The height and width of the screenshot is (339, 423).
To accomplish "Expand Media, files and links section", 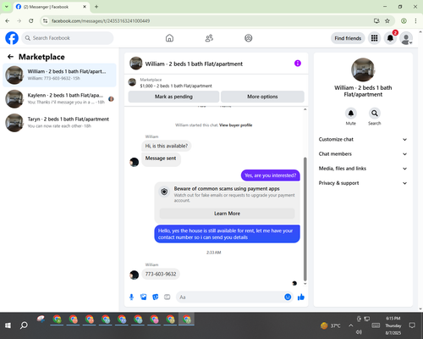I will (363, 169).
